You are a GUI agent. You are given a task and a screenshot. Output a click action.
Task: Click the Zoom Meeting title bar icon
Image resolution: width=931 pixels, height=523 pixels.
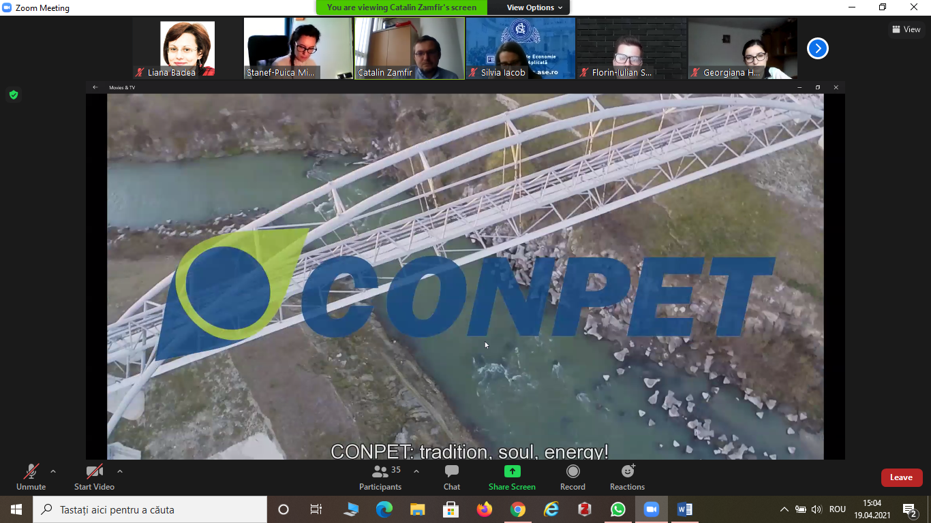(x=7, y=7)
